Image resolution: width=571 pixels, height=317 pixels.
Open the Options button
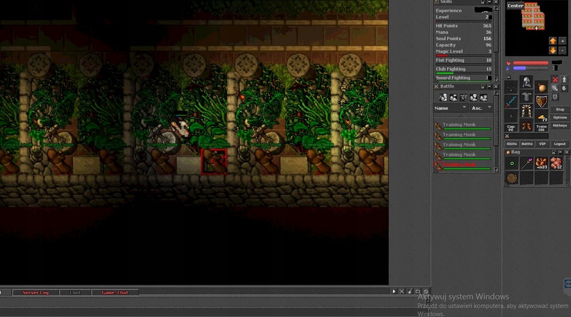560,118
